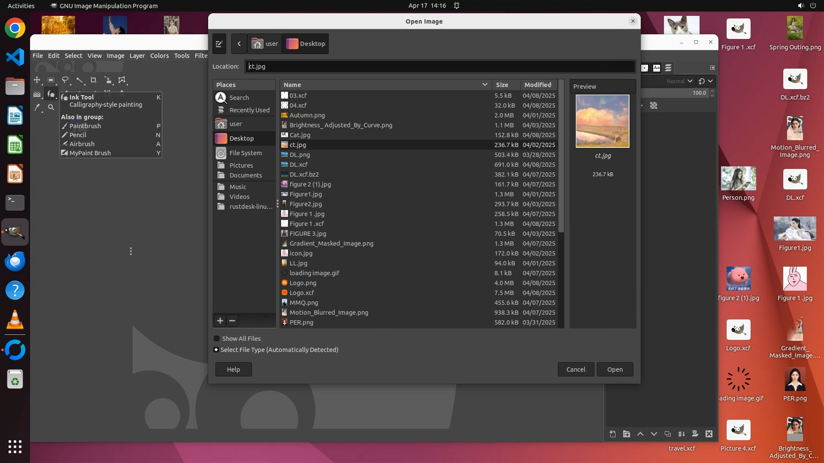Select Logo.xcf in the file list

302,293
